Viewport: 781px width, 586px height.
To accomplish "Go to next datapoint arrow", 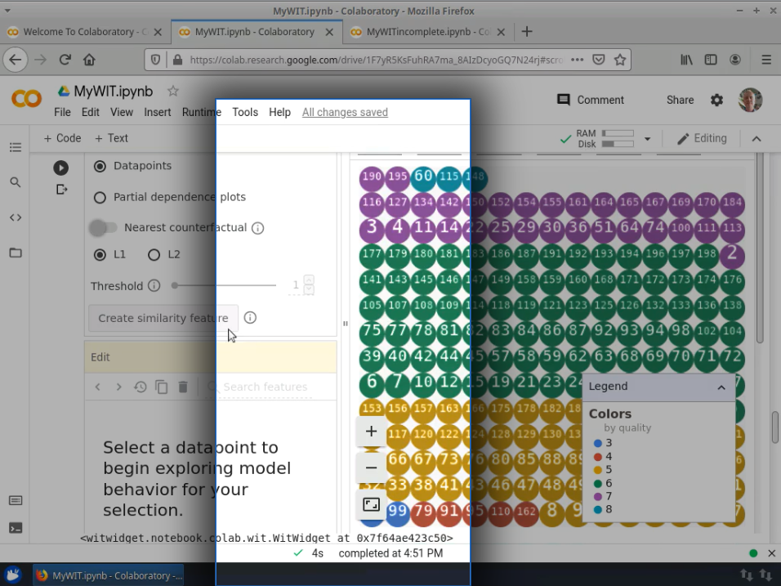I will 118,387.
